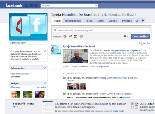155x114 pixels.
Task: Click Ver todos friends link
Action: [x=41, y=87]
